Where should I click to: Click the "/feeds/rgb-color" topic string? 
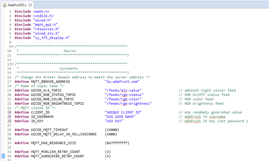123,99
